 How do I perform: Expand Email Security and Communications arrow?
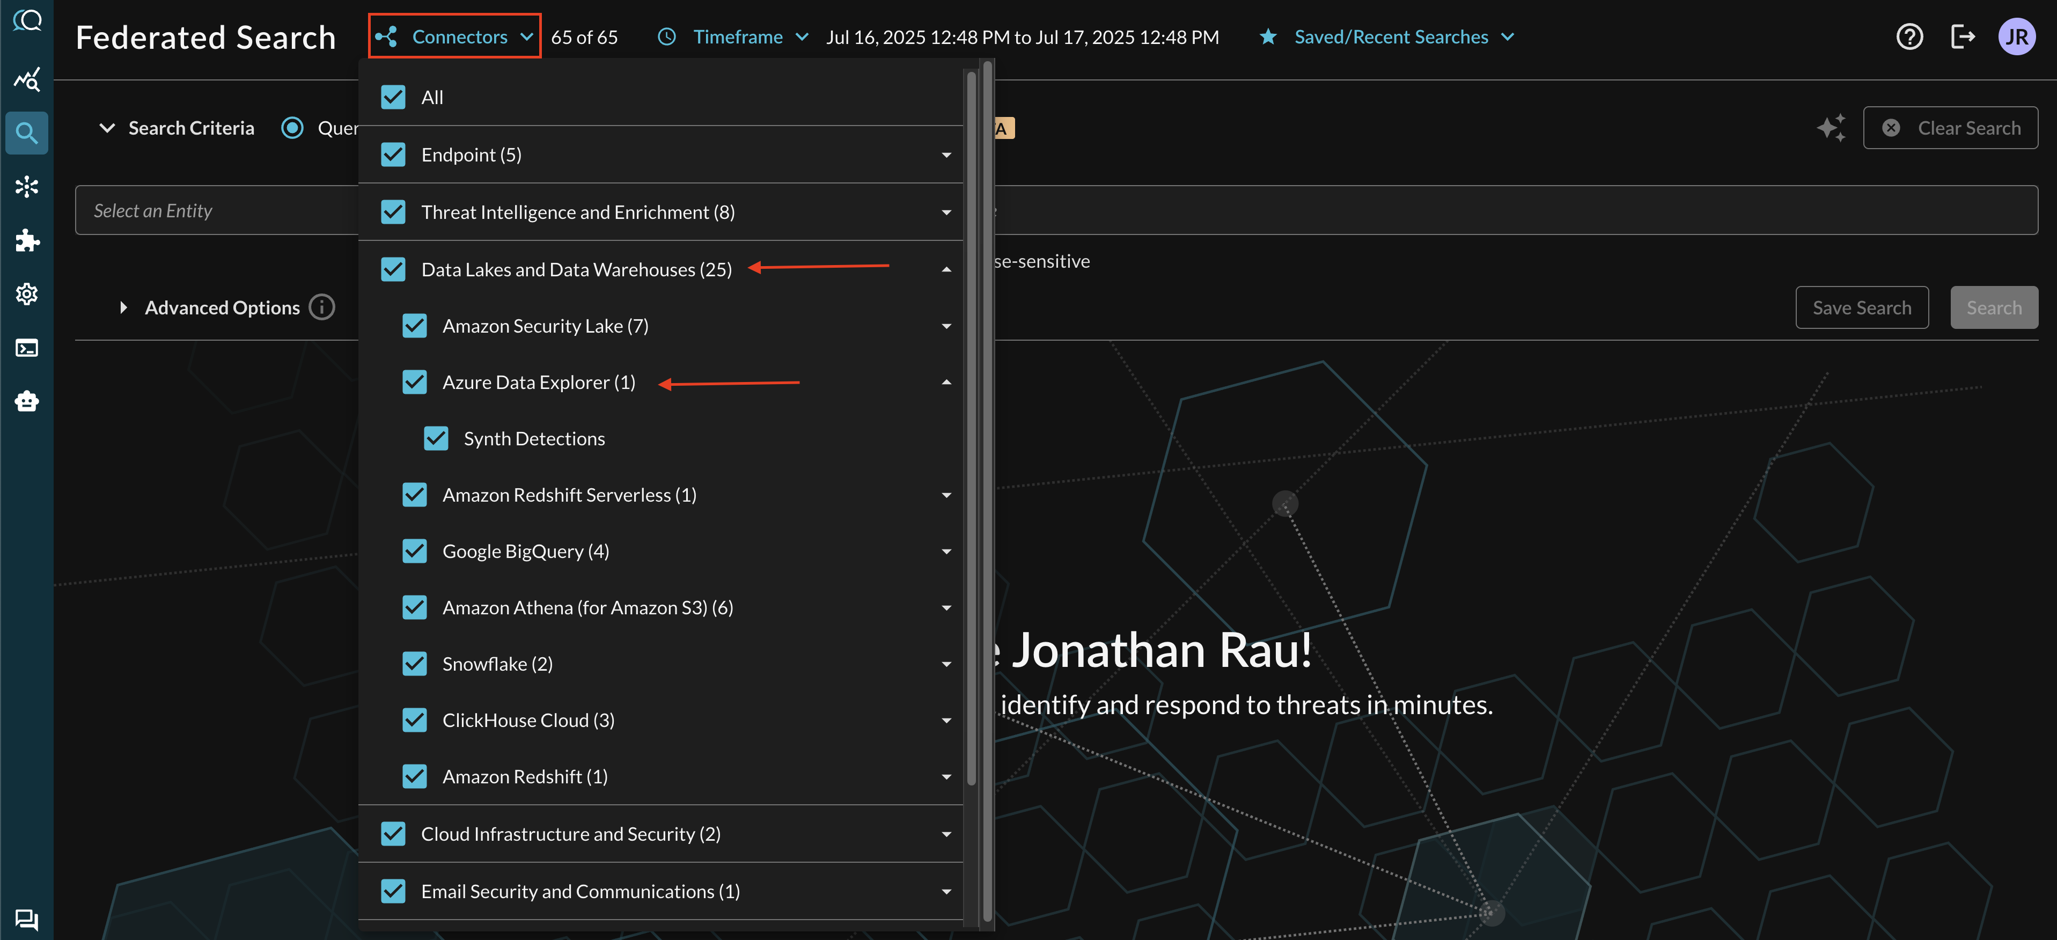tap(946, 891)
